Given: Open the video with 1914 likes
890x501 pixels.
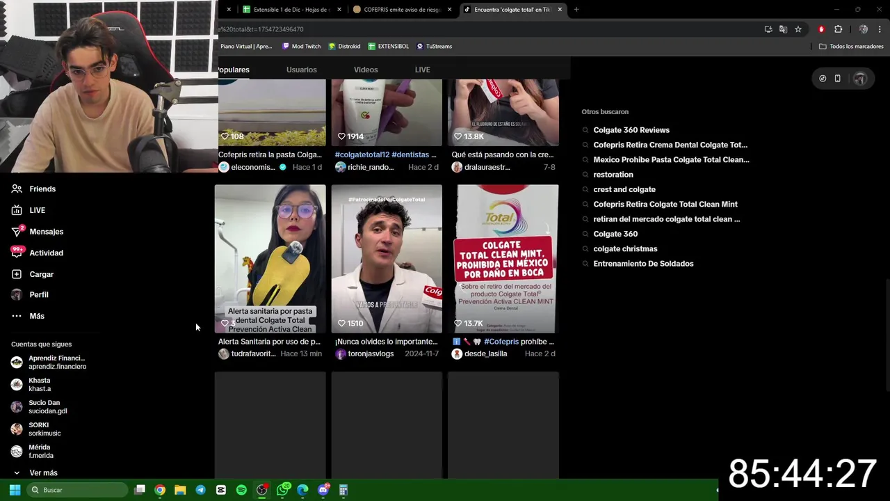Looking at the screenshot, I should (387, 112).
